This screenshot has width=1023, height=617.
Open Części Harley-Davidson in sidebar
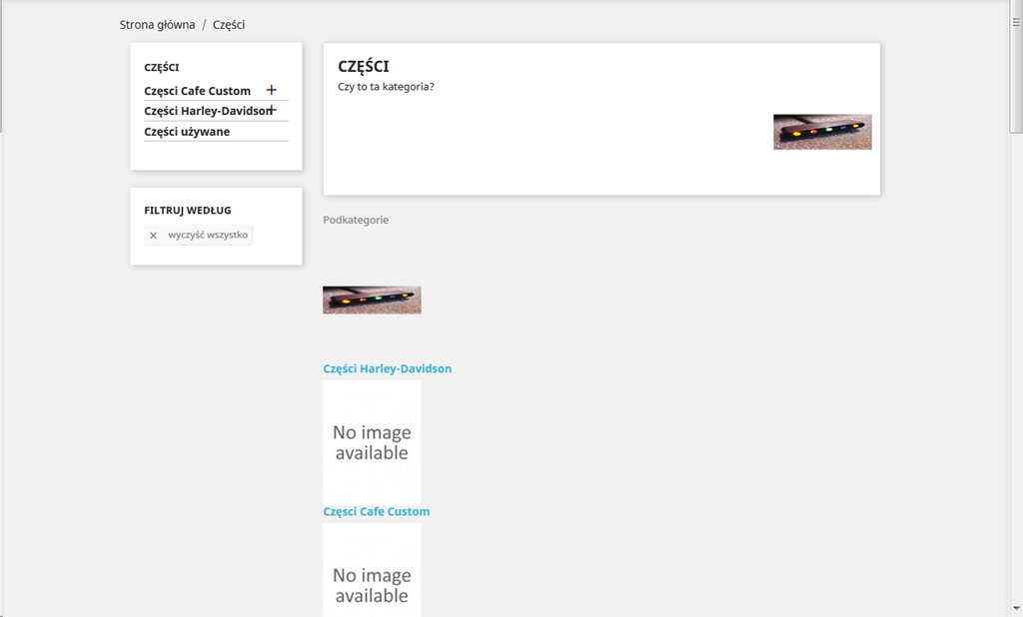click(208, 111)
